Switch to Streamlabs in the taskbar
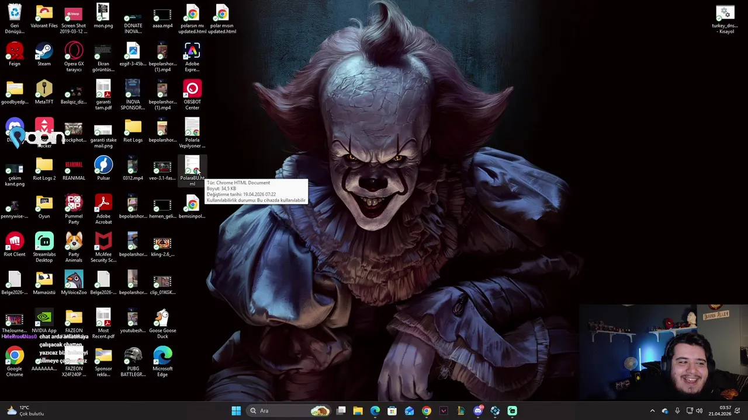The width and height of the screenshot is (748, 420). 512,411
